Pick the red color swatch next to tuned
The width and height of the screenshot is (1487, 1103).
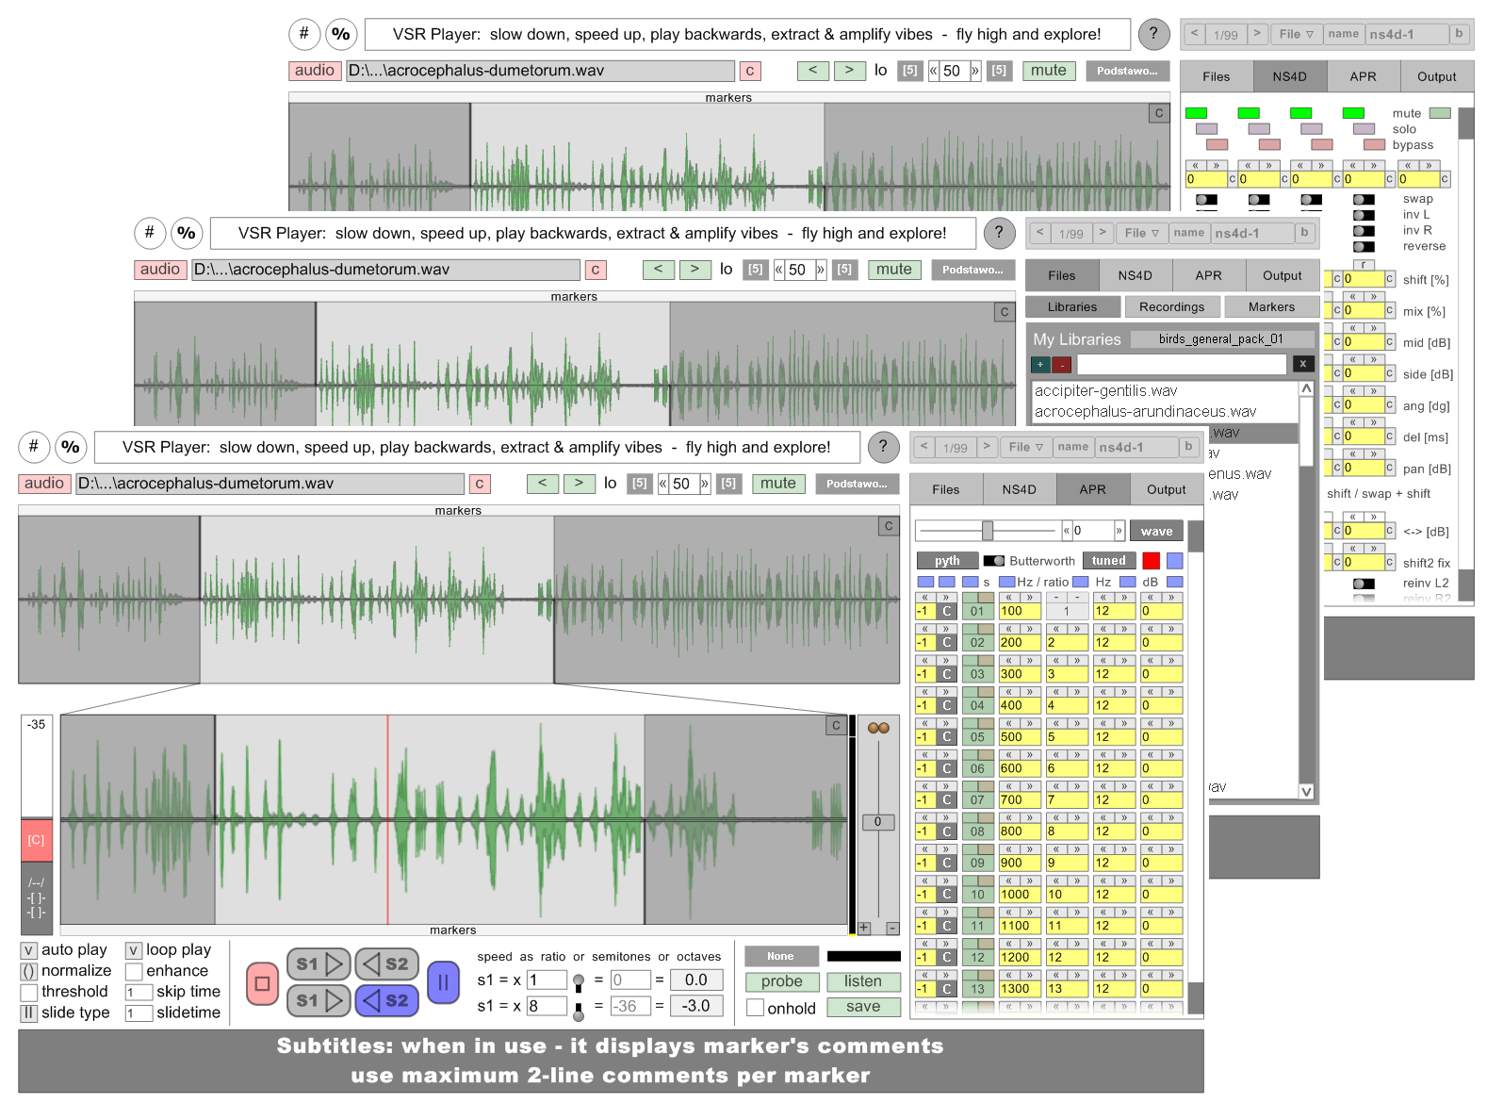1151,561
